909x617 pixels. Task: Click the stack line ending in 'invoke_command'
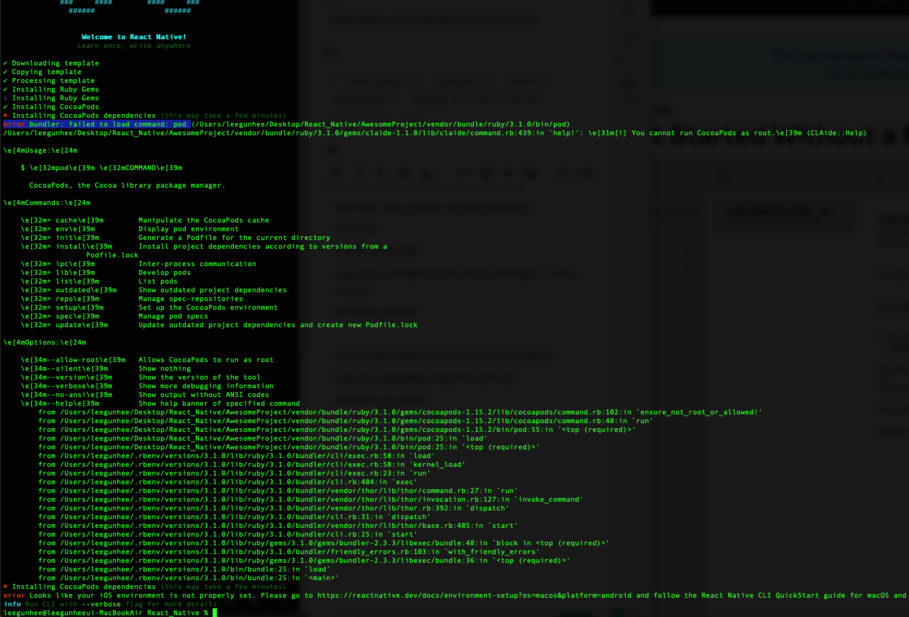pos(310,500)
